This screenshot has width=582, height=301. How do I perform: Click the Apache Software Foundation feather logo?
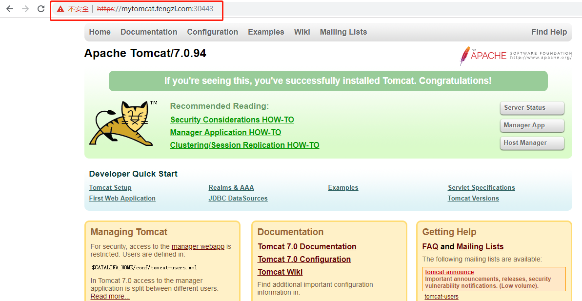click(x=516, y=56)
